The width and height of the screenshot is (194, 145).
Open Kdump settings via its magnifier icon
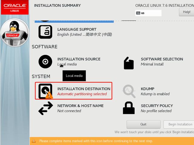point(129,91)
